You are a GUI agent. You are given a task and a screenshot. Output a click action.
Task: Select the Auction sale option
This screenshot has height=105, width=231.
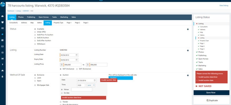click(61, 75)
